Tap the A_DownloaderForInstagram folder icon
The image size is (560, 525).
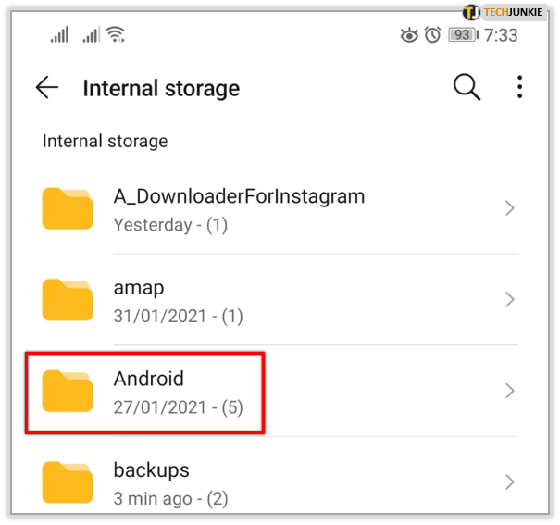click(x=68, y=209)
